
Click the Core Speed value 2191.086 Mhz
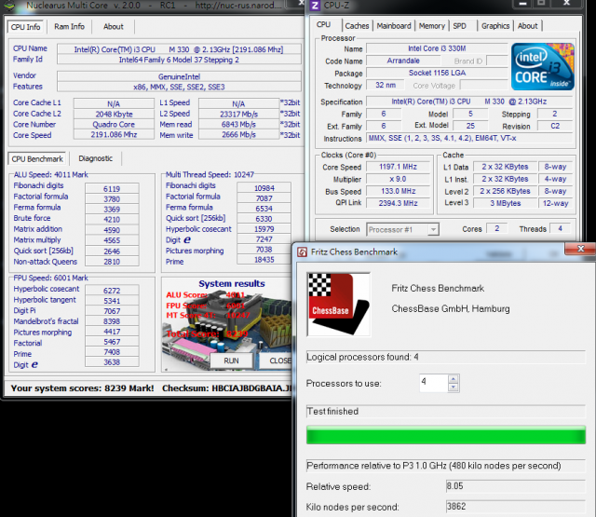coord(114,134)
